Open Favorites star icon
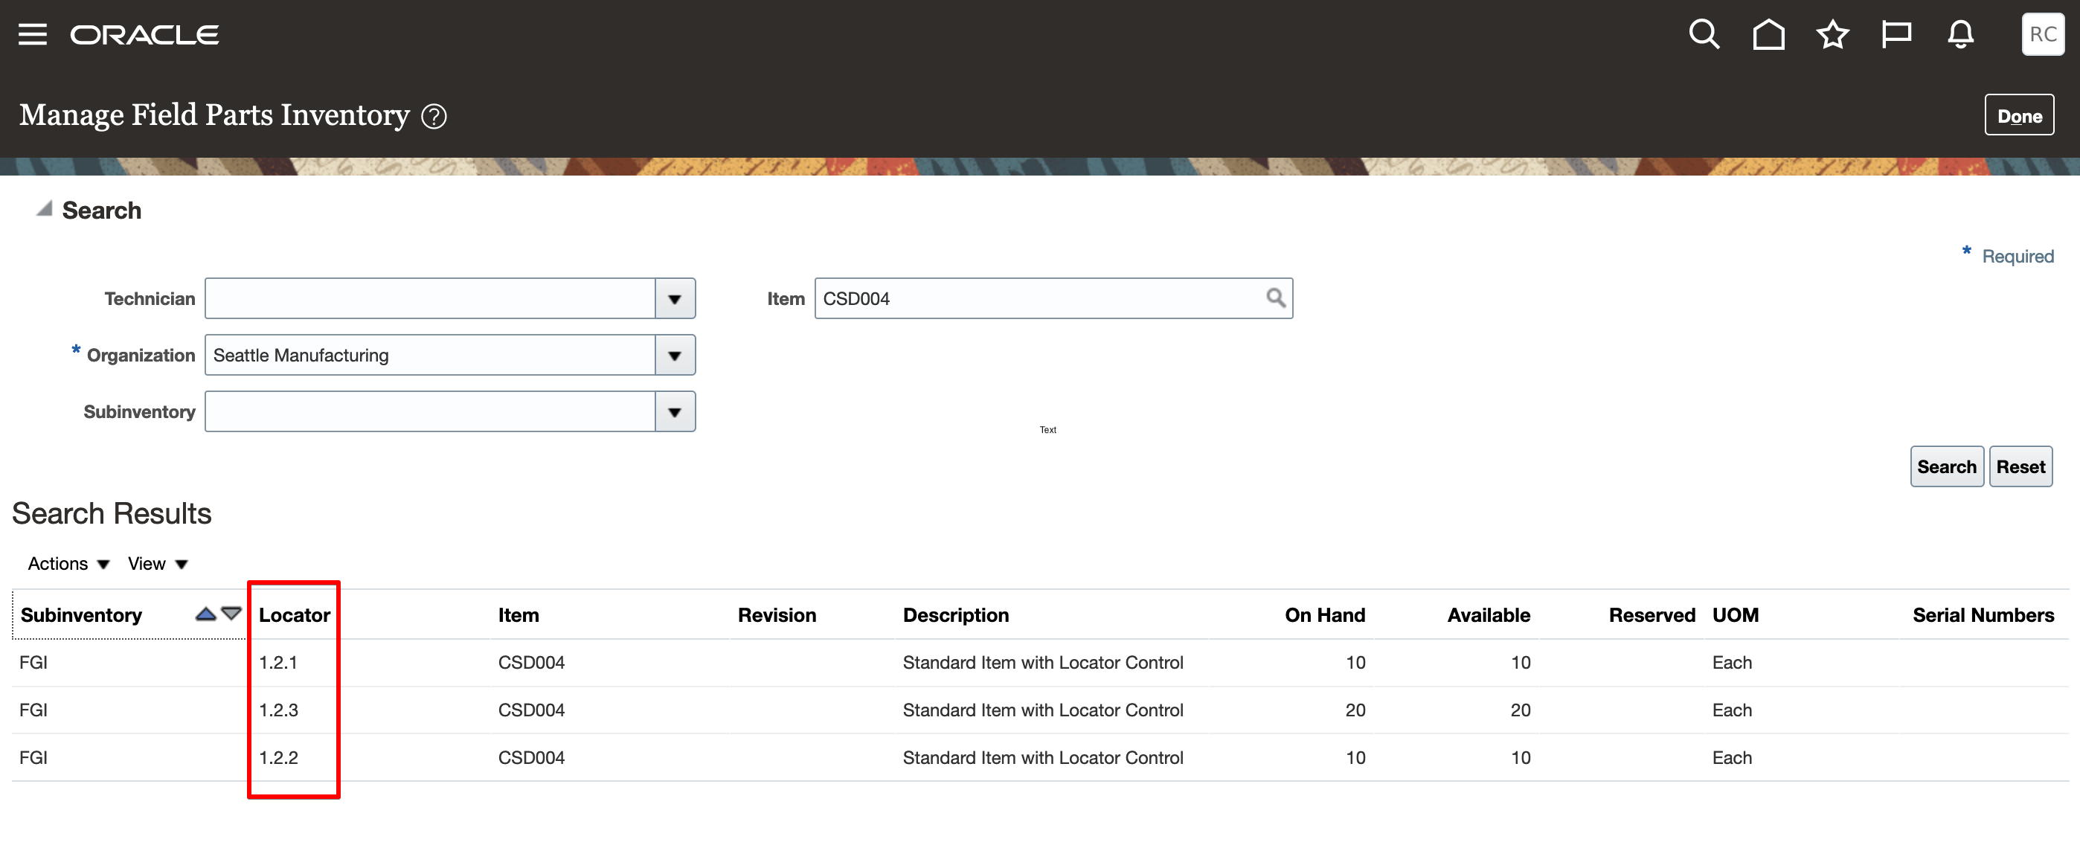Image resolution: width=2080 pixels, height=848 pixels. coord(1832,35)
